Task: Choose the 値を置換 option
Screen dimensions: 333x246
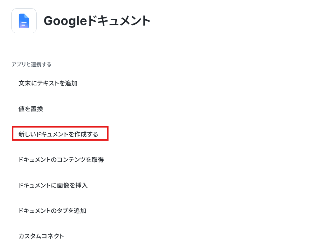Action: coord(31,109)
